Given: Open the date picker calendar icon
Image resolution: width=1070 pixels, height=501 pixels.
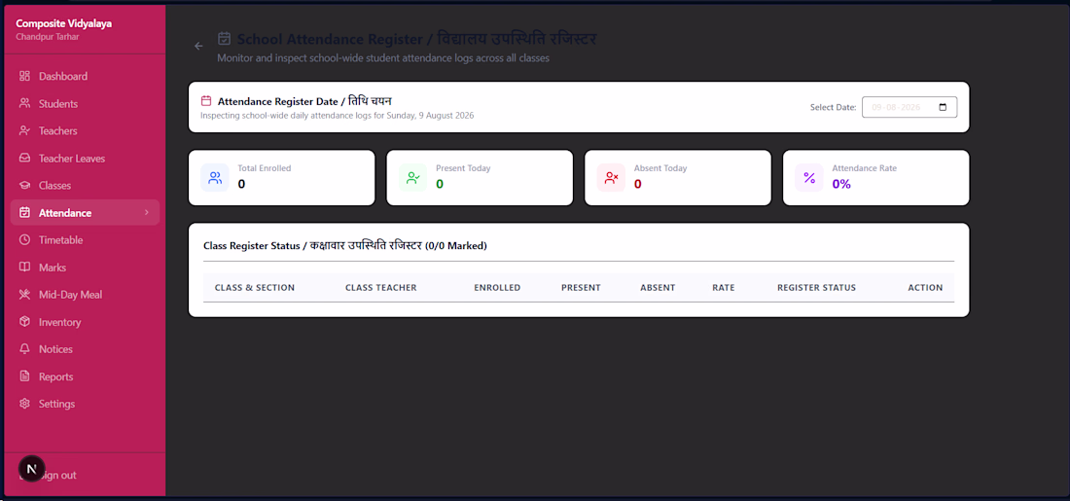Looking at the screenshot, I should click(944, 107).
